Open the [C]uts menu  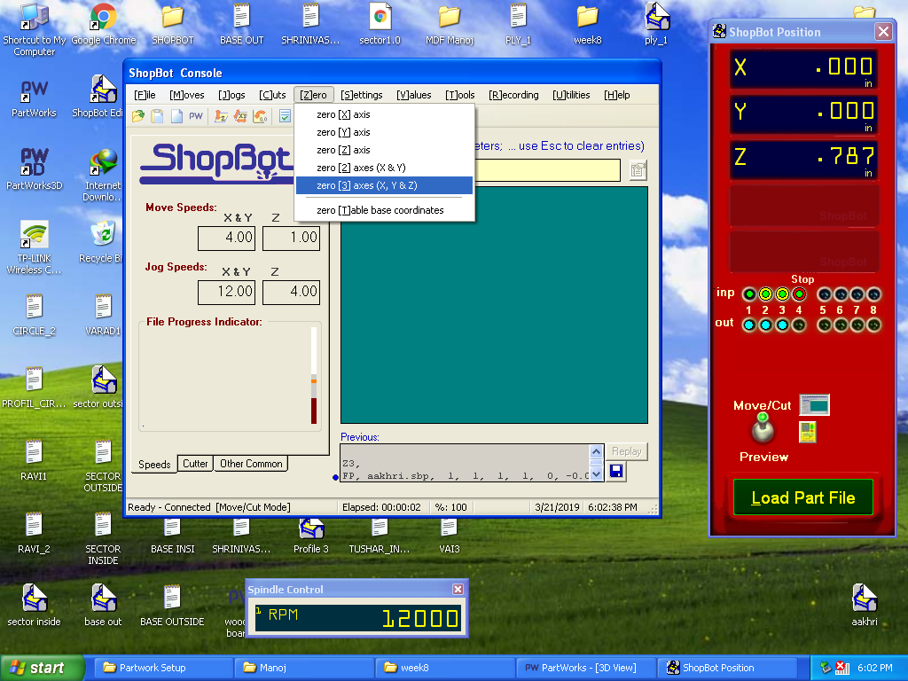(x=272, y=95)
